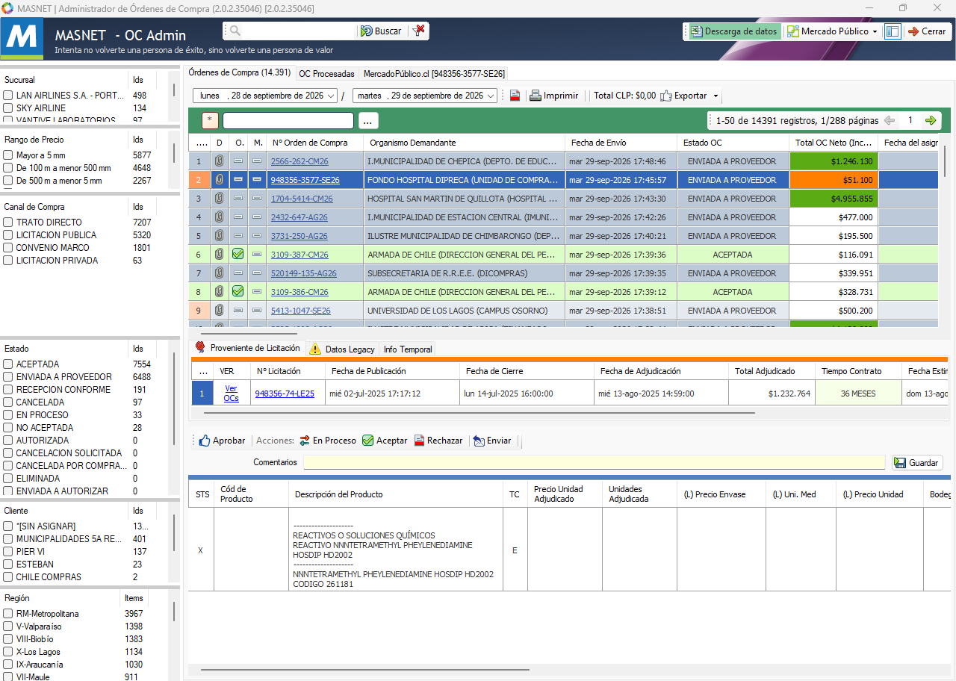Viewport: 956px width, 681px height.
Task: Set order to En Proceso
Action: (x=328, y=441)
